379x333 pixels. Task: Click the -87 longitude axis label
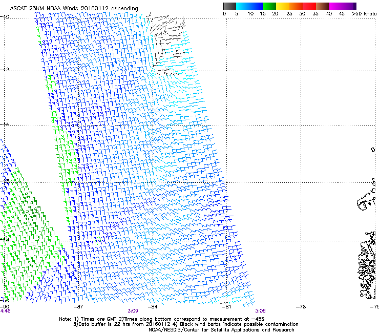78,307
